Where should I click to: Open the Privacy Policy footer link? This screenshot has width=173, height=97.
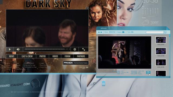[x=43, y=67]
